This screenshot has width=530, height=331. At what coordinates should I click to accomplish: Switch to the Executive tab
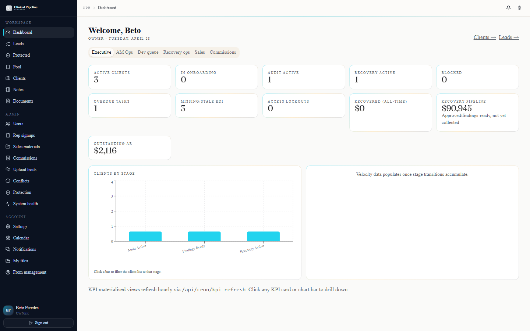tap(102, 52)
